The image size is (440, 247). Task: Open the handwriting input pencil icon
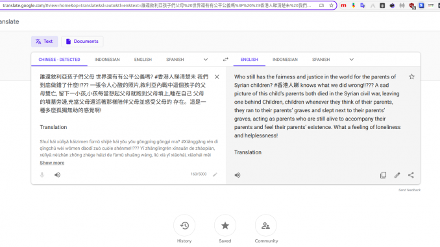tap(215, 174)
